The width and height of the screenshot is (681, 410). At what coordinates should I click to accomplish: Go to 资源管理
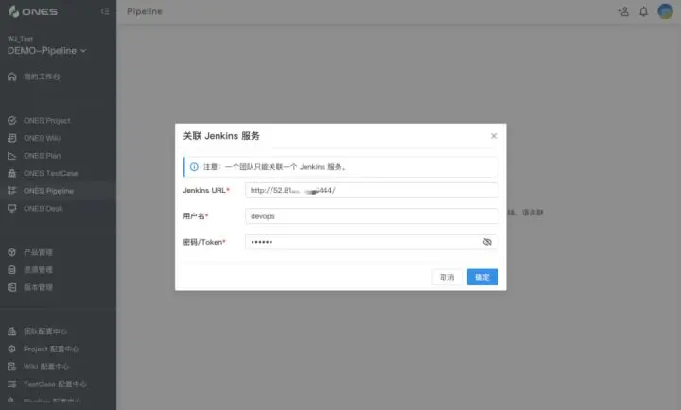pyautogui.click(x=38, y=270)
